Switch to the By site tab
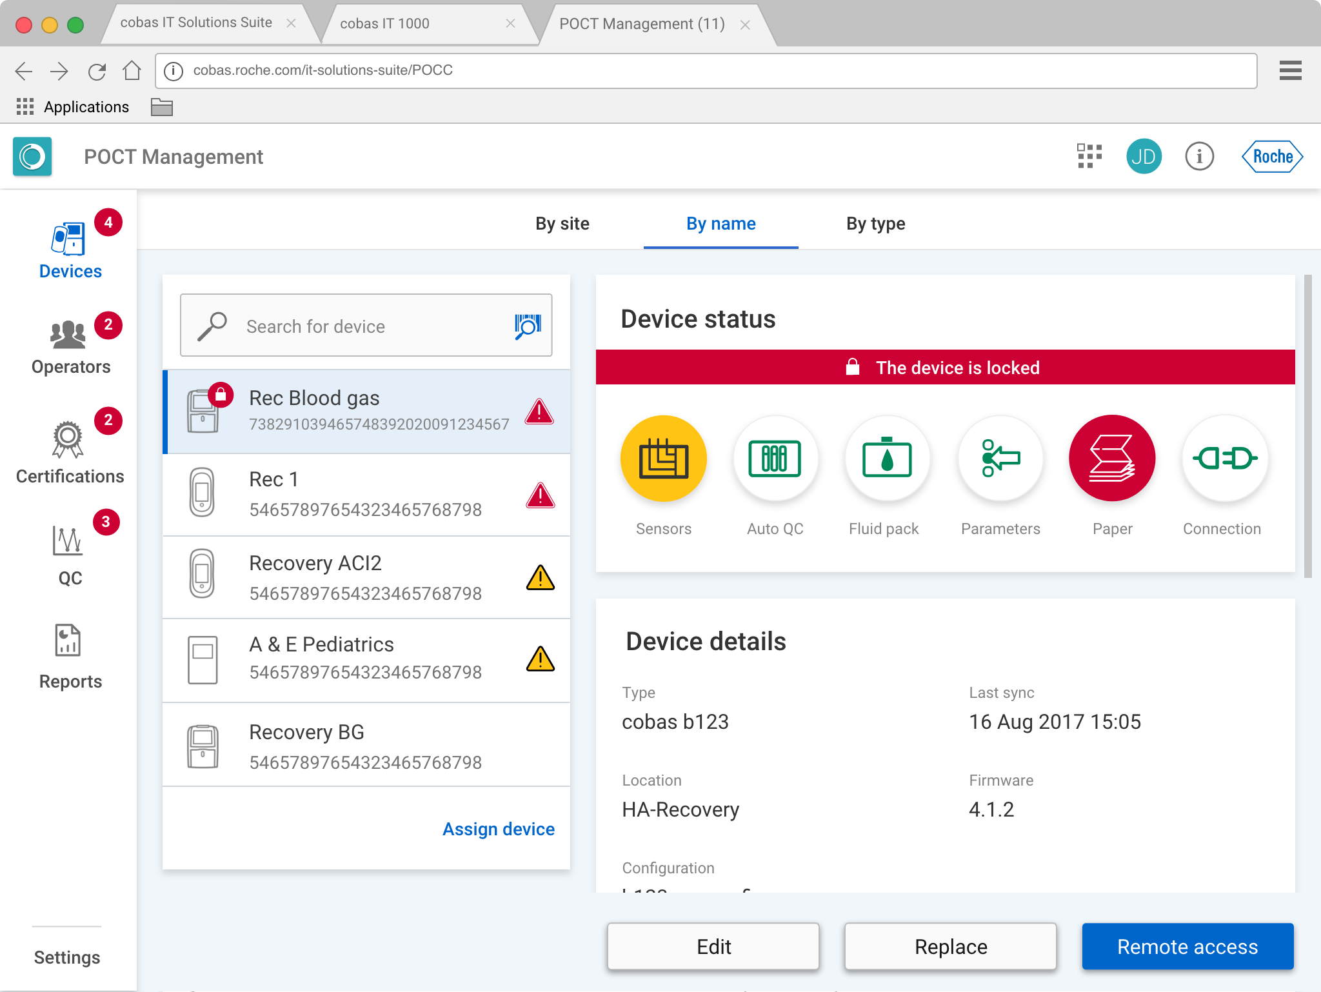 [x=562, y=224]
